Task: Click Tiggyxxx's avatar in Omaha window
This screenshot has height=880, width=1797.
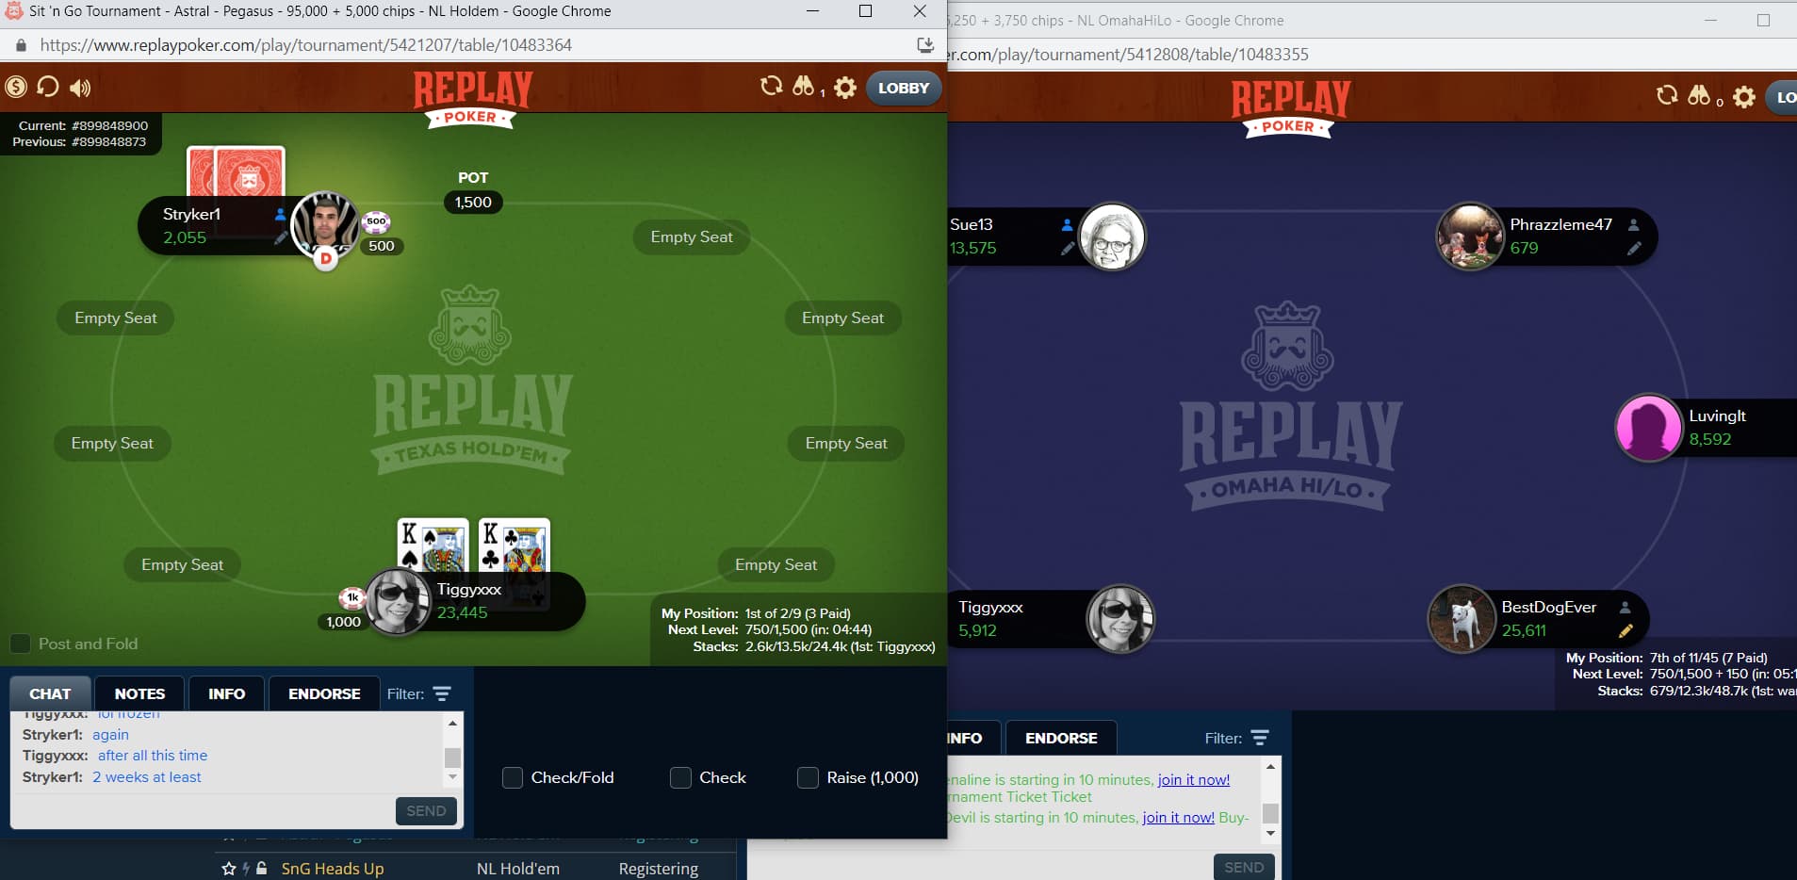Action: (1120, 619)
